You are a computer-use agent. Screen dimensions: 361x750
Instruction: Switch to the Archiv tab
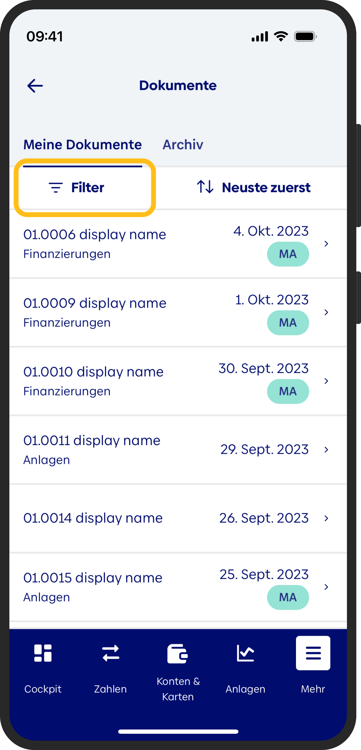click(x=183, y=145)
